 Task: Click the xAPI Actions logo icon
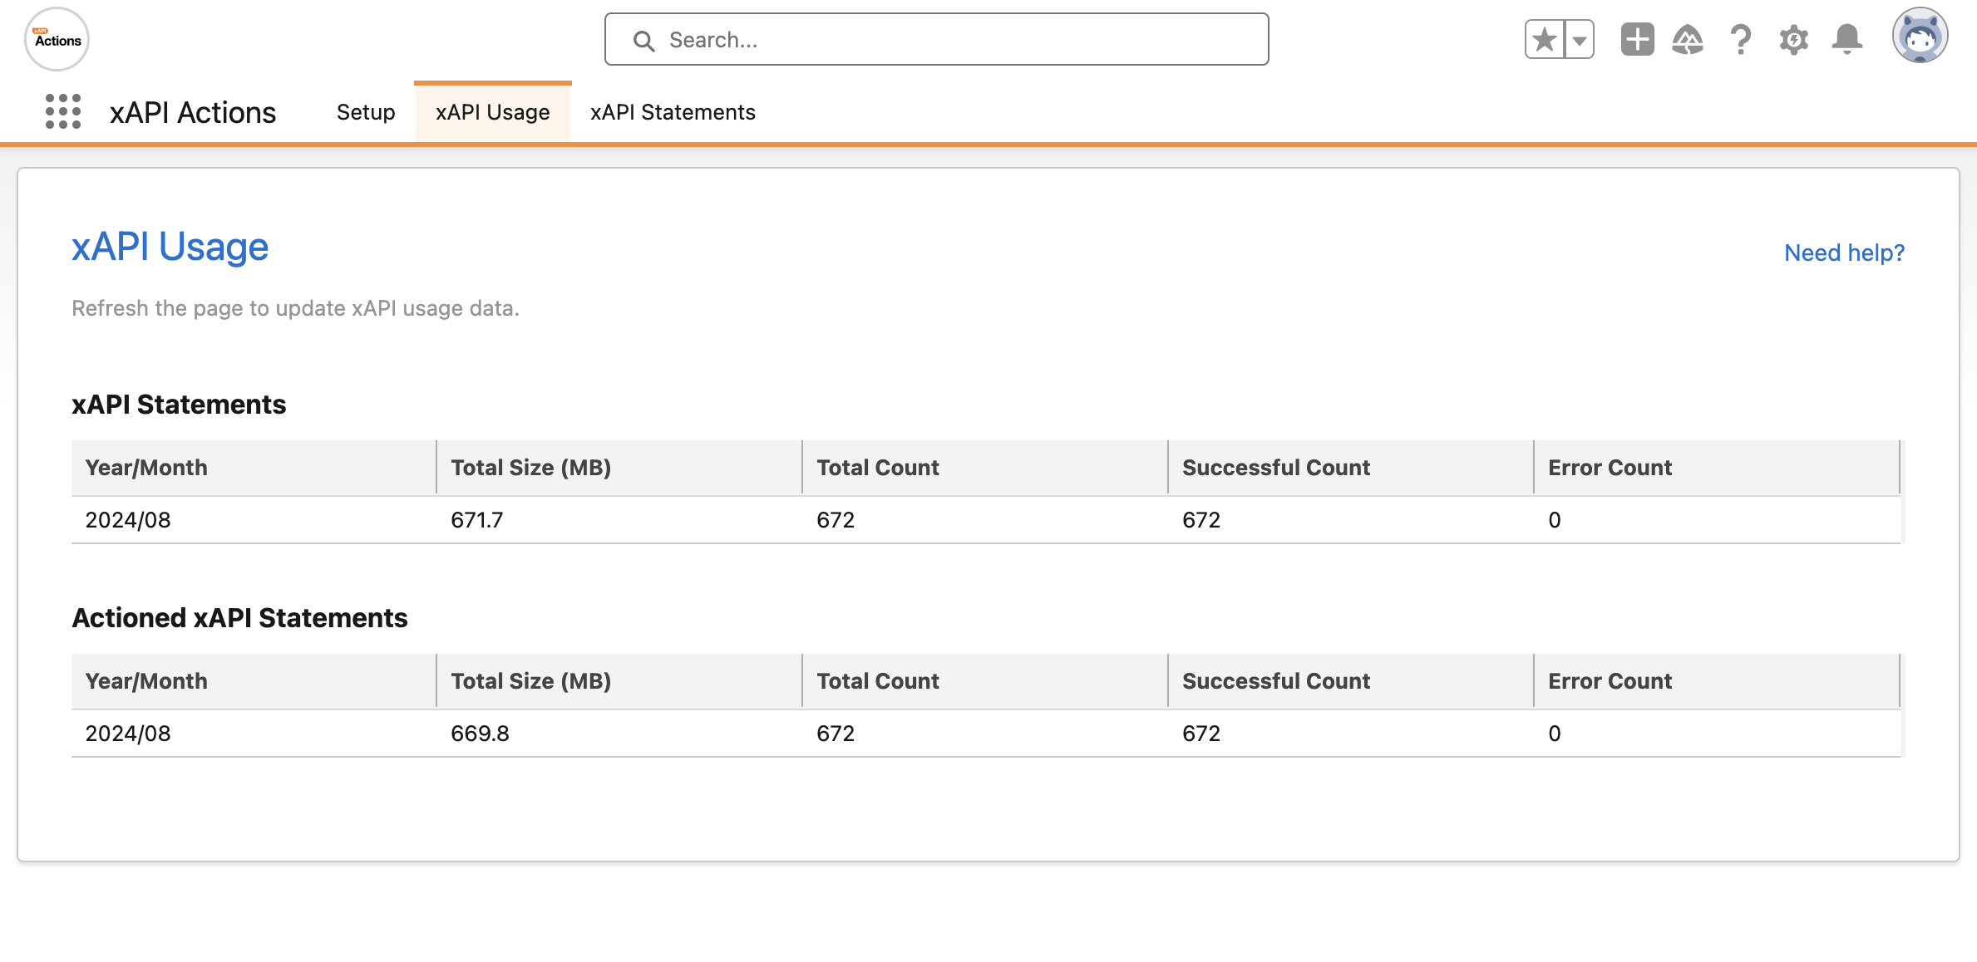pos(57,40)
